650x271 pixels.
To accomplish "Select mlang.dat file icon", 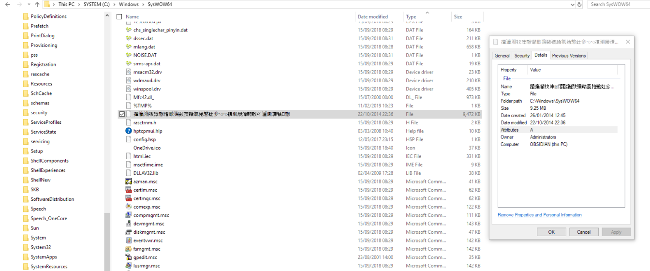I will tap(129, 47).
